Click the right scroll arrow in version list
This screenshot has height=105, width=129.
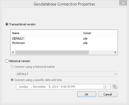pos(115,52)
